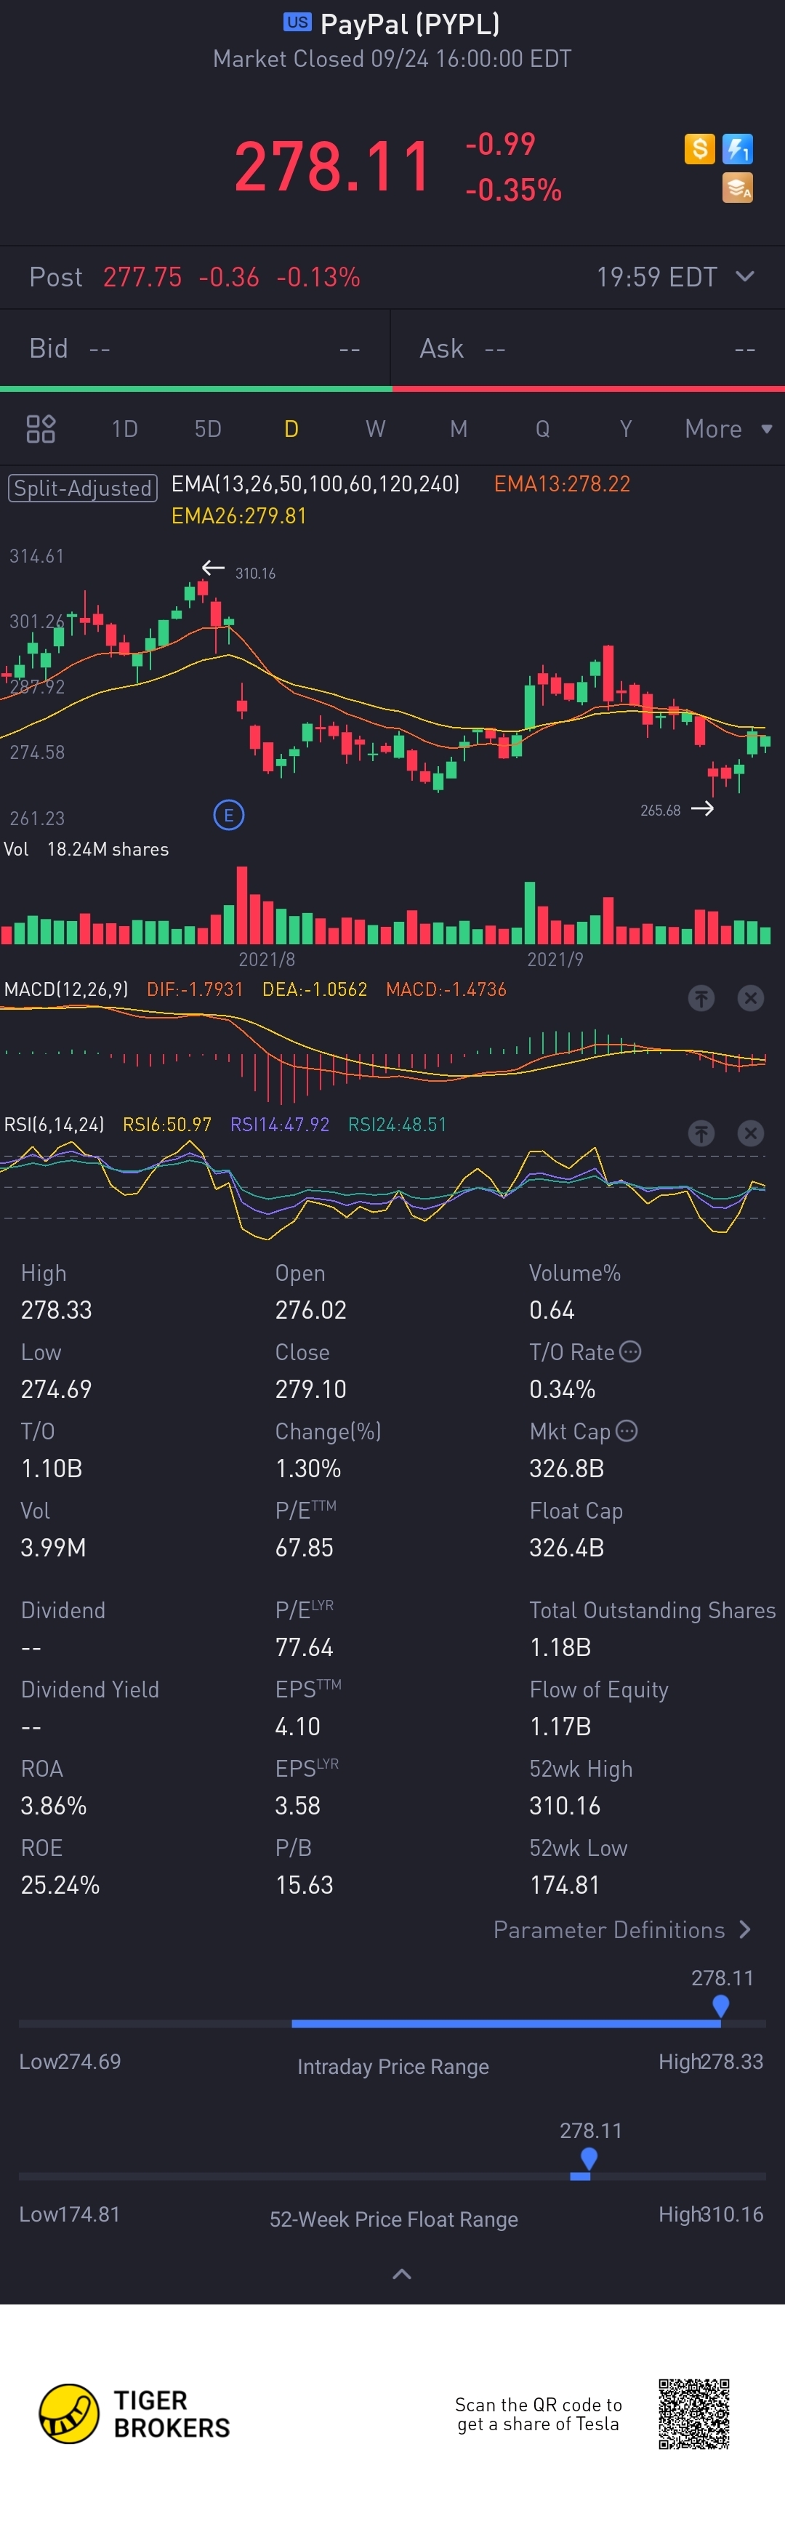Viewport: 785px width, 2524px height.
Task: Open the chart layout grid icon
Action: (x=40, y=428)
